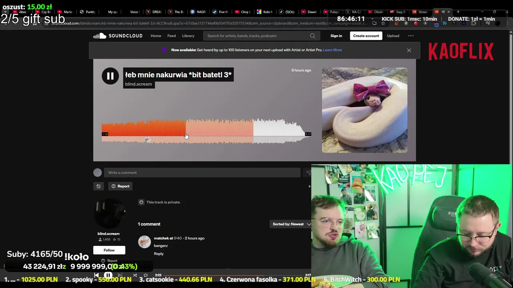The image size is (513, 288).
Task: Click the Report link under Follow
Action: tap(109, 261)
